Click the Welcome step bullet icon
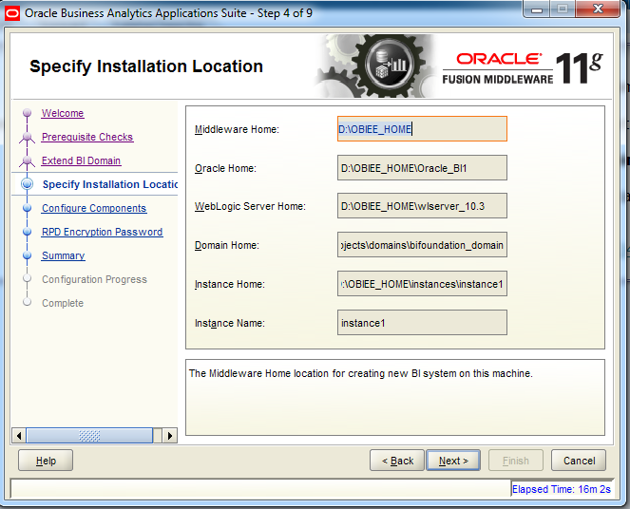This screenshot has height=509, width=630. pos(27,112)
